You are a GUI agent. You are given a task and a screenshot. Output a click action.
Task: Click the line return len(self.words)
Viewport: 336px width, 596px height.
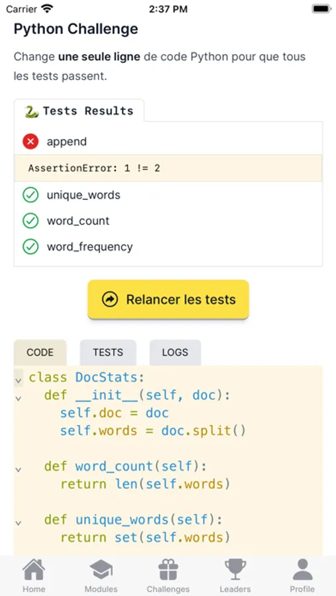coord(145,484)
